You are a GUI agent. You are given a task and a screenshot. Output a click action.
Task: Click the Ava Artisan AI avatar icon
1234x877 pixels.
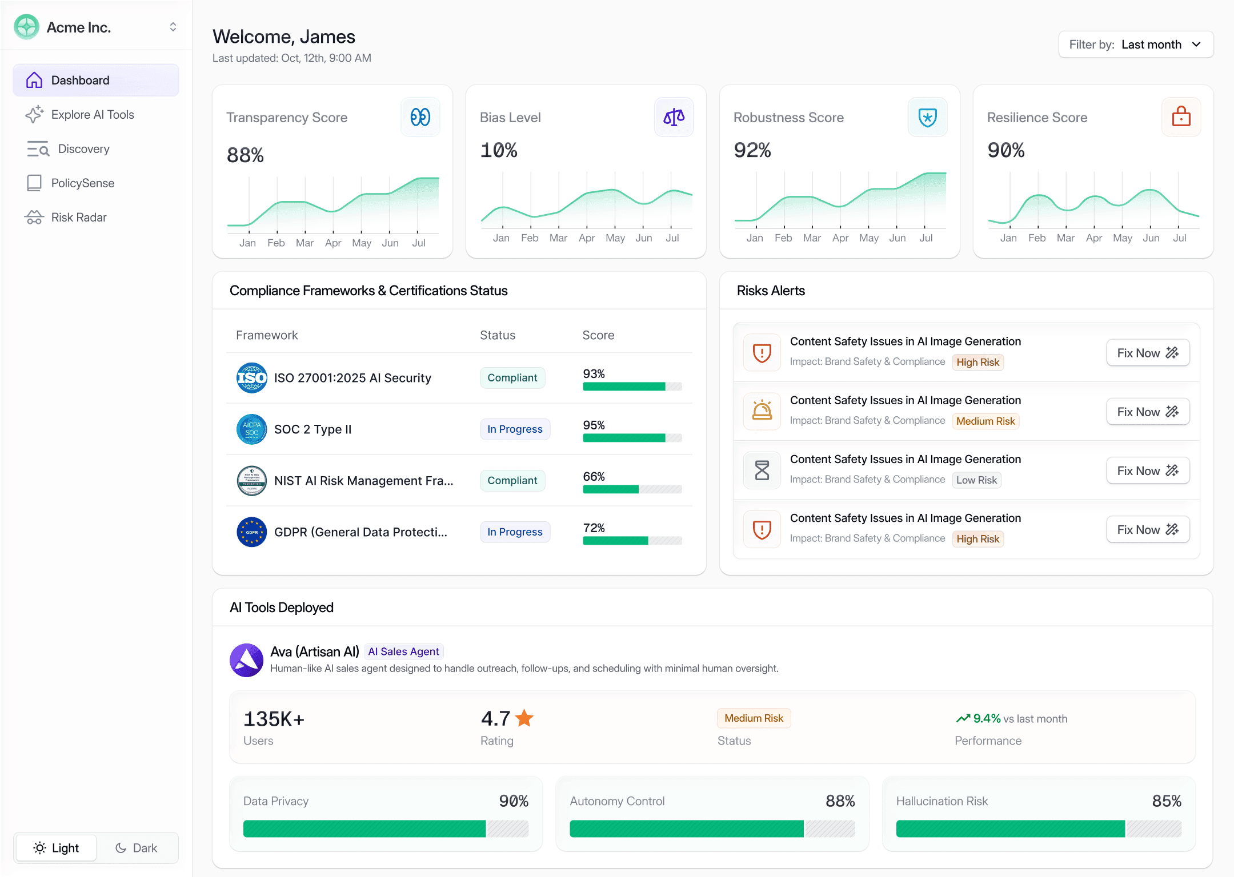tap(246, 660)
